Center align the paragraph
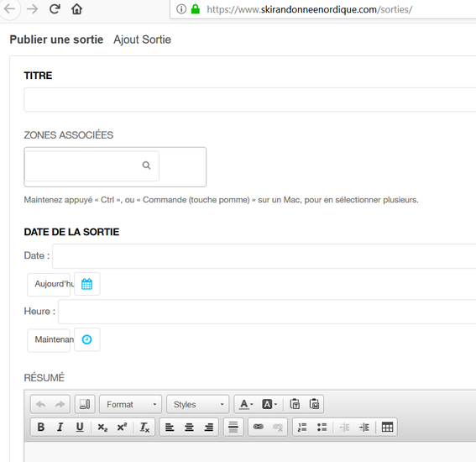 pos(189,427)
